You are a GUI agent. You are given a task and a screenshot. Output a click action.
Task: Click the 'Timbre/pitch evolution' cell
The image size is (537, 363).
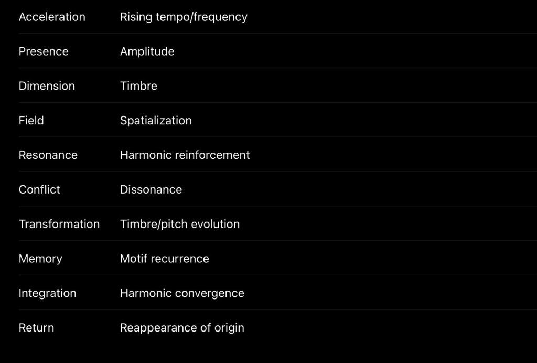[x=180, y=225]
